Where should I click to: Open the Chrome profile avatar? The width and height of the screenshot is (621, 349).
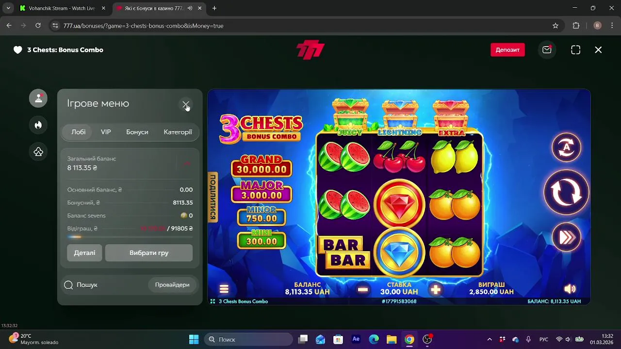(597, 26)
